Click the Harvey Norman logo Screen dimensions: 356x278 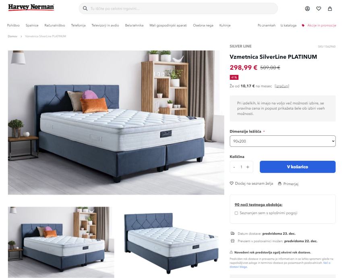(31, 7)
